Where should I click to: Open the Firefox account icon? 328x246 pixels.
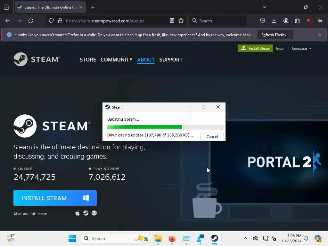pos(286,20)
